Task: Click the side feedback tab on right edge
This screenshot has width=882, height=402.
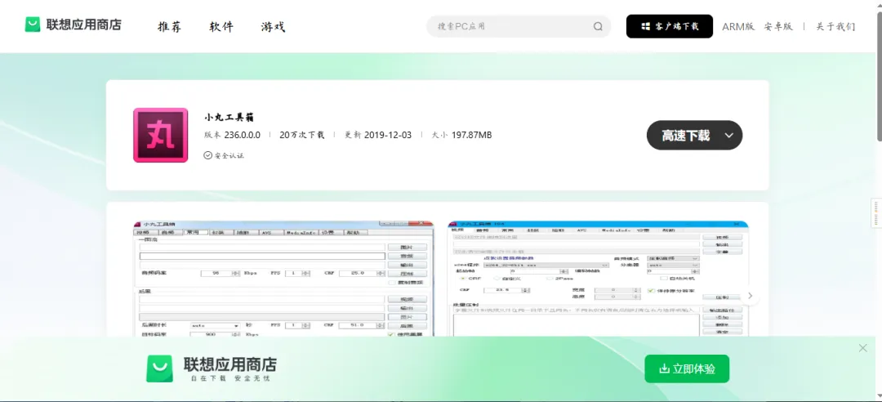Action: click(876, 212)
